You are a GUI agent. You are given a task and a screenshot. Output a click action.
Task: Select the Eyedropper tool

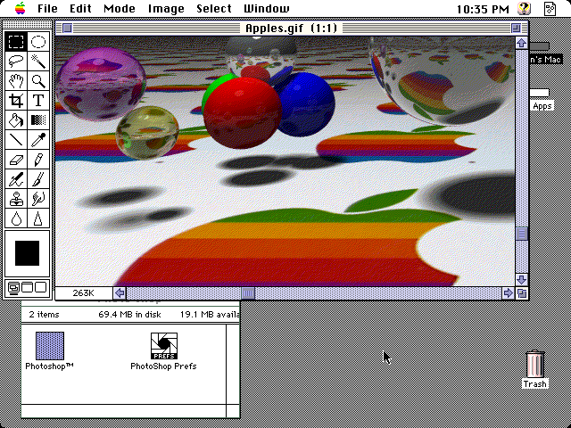click(38, 139)
